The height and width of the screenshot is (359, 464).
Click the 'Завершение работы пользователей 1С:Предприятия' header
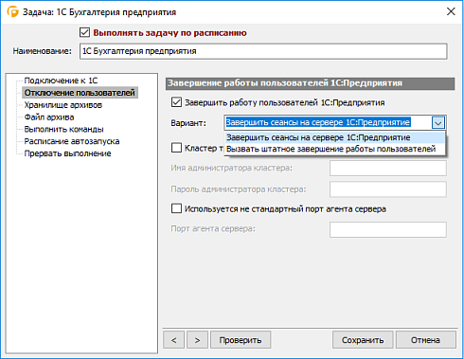(310, 83)
